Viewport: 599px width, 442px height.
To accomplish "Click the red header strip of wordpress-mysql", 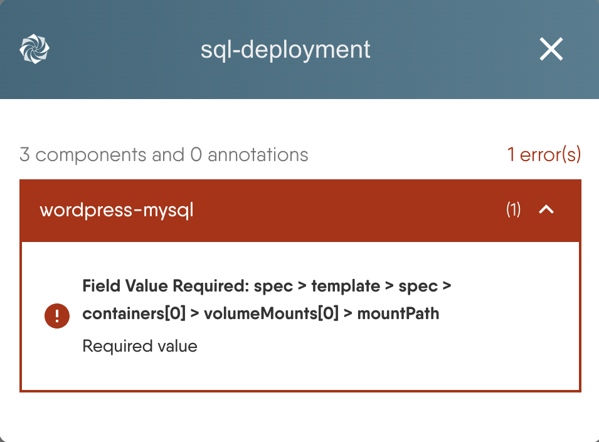I will click(300, 211).
